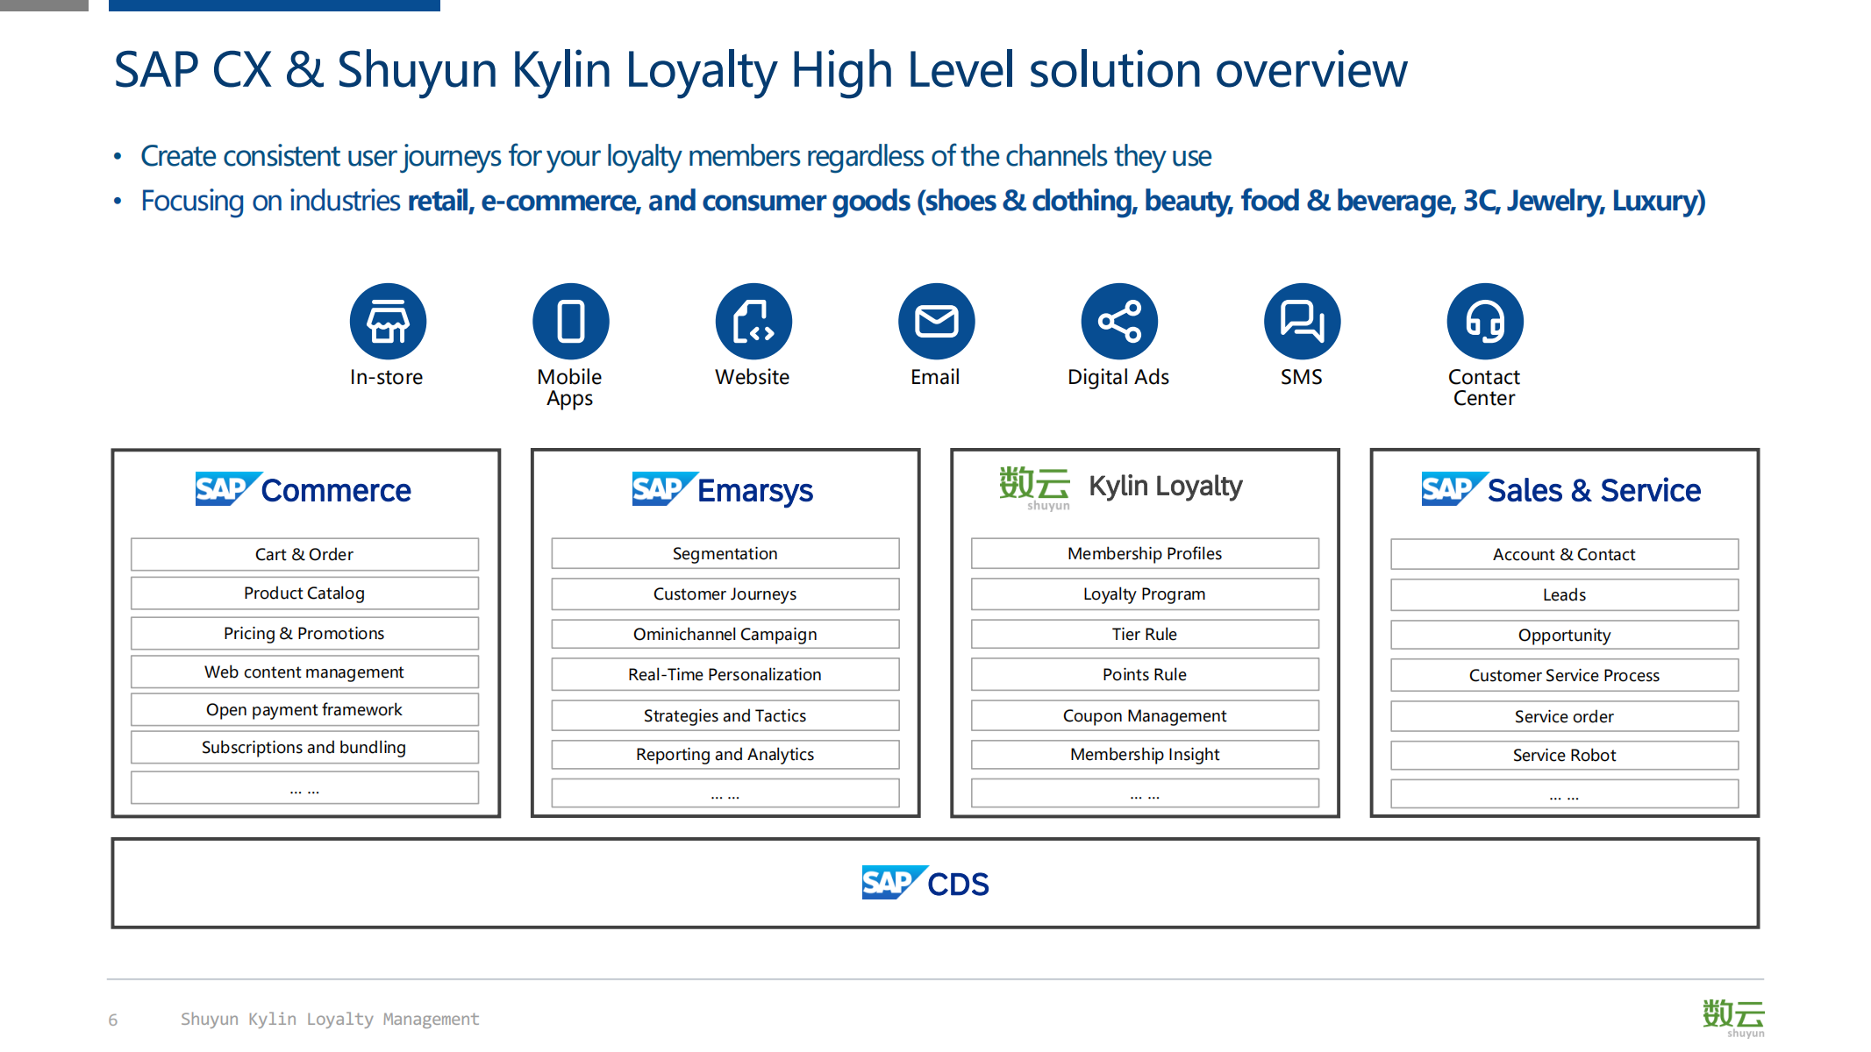Select the Loyalty Program box

click(1145, 594)
